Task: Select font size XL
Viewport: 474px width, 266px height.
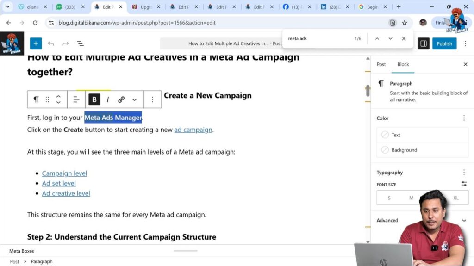Action: (456, 198)
